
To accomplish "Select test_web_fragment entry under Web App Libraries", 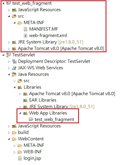I will tap(55, 119).
